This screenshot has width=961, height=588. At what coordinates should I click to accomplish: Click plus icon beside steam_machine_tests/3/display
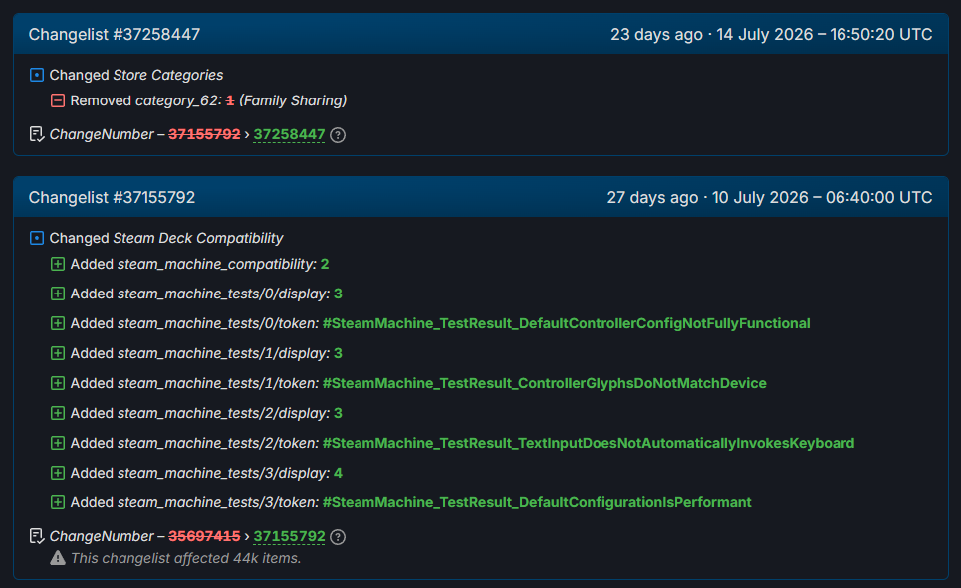point(58,473)
